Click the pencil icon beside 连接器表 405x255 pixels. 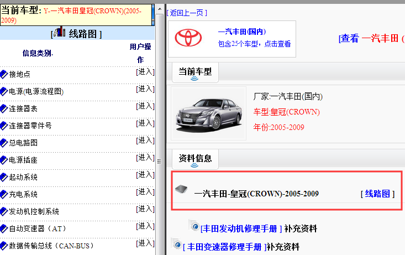click(4, 108)
